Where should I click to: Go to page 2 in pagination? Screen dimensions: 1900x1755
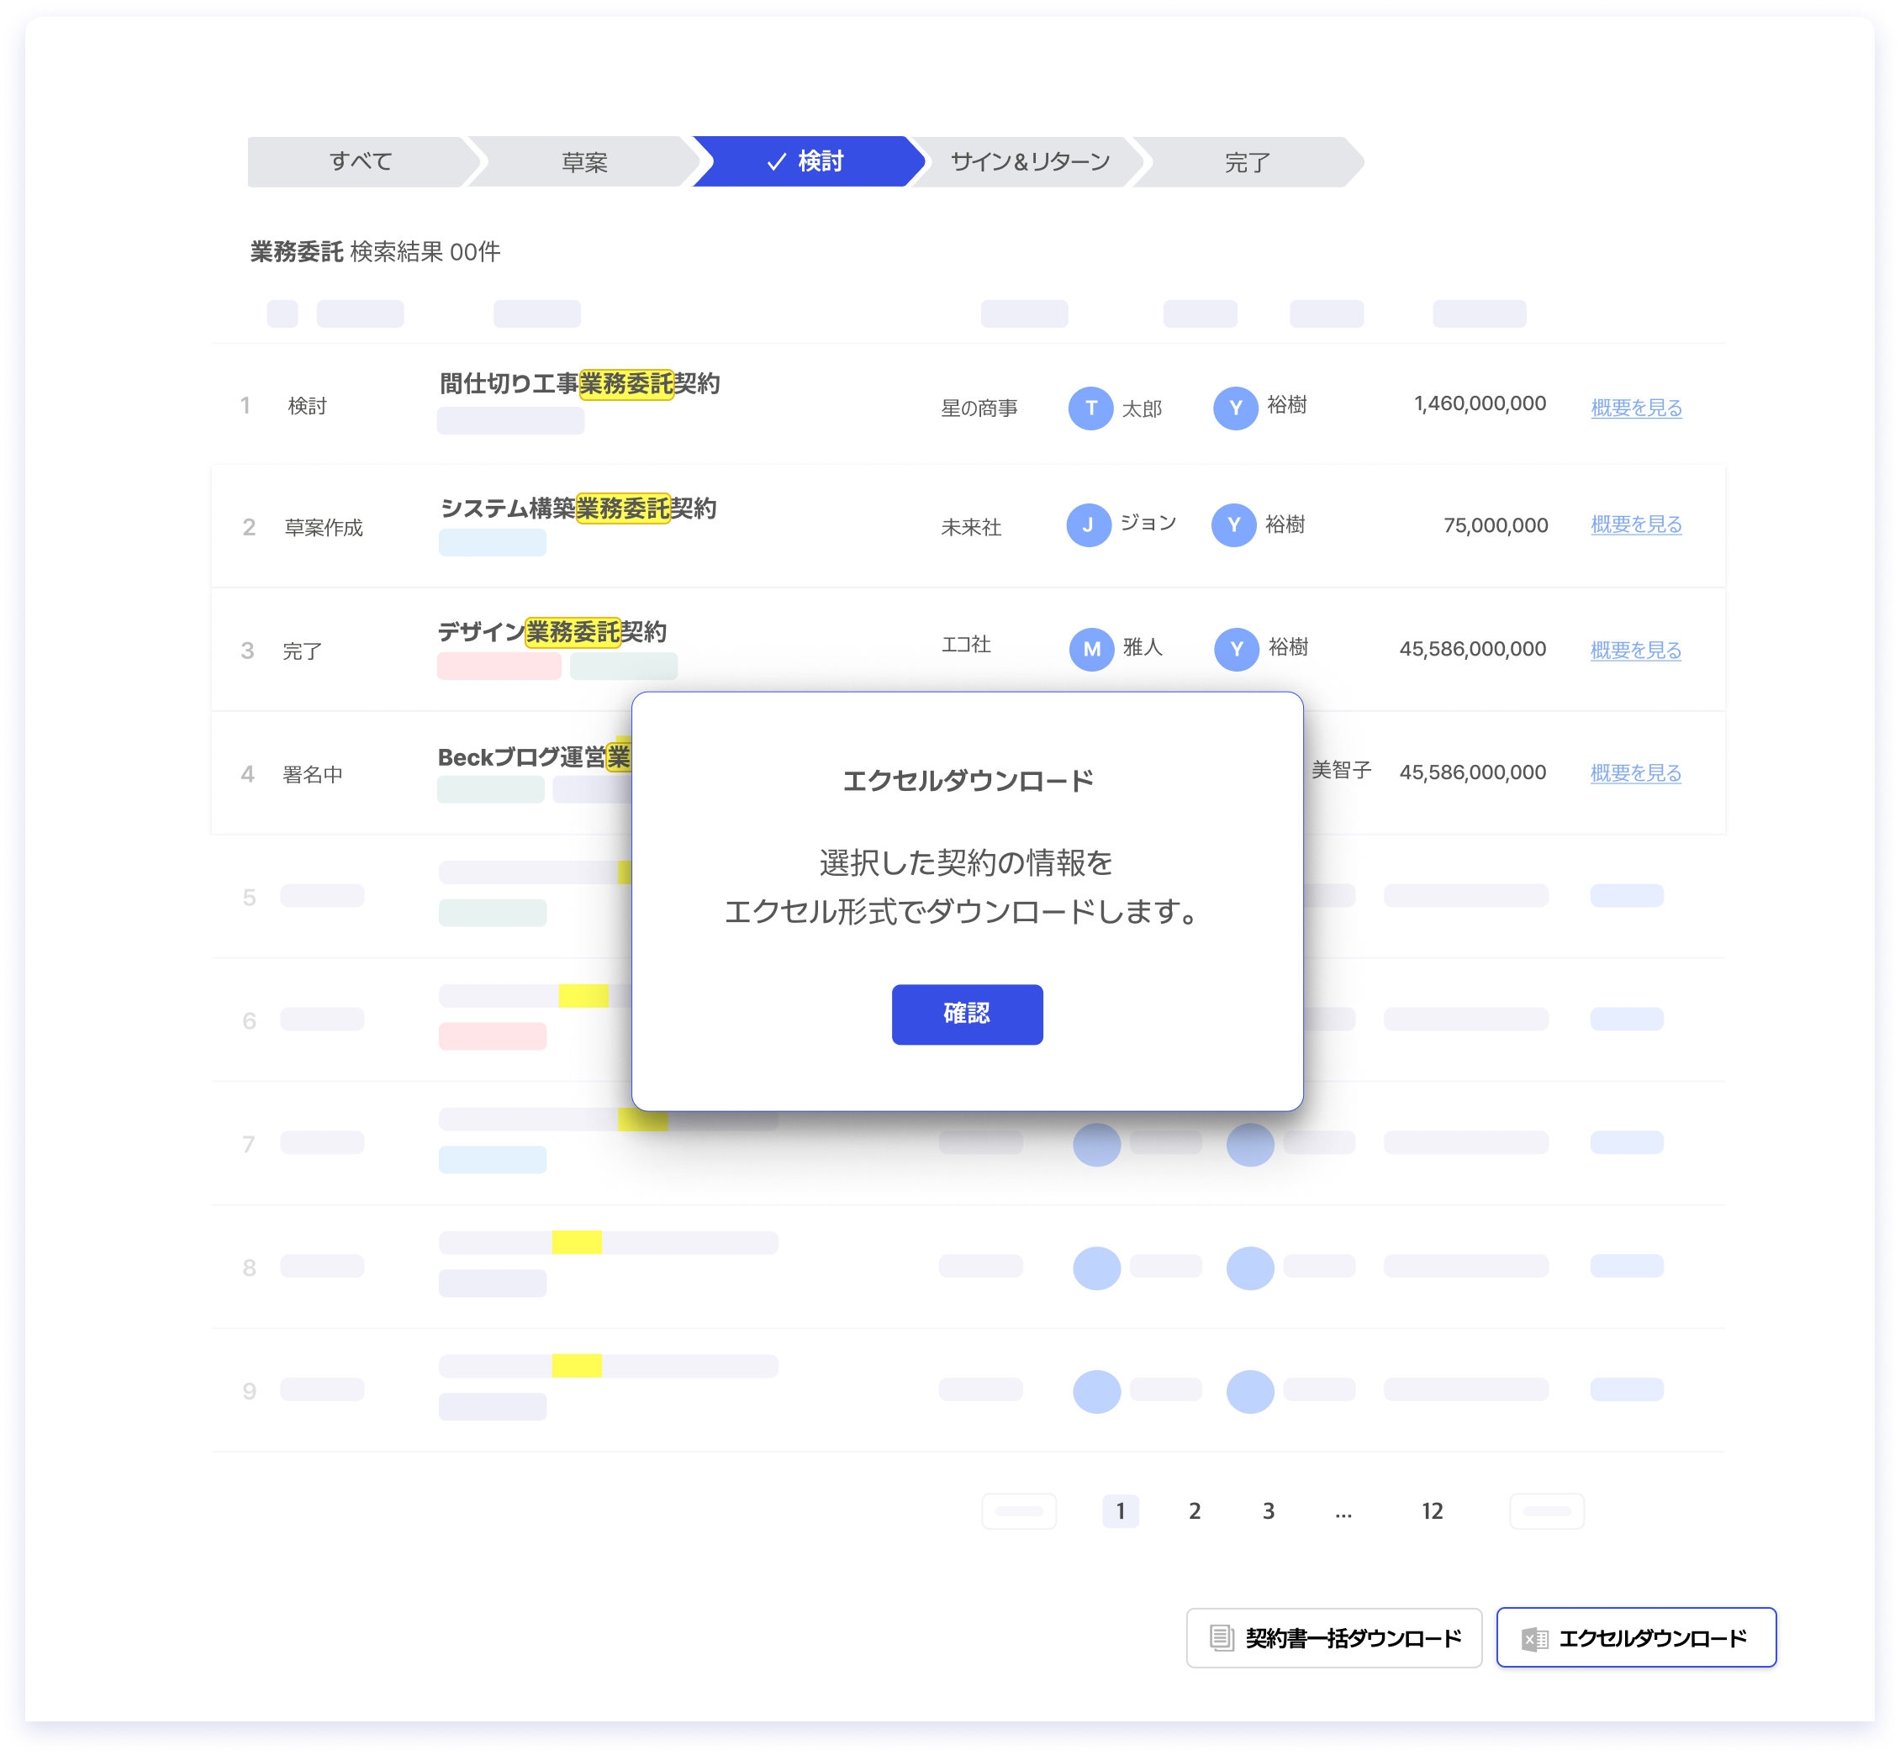[x=1194, y=1511]
